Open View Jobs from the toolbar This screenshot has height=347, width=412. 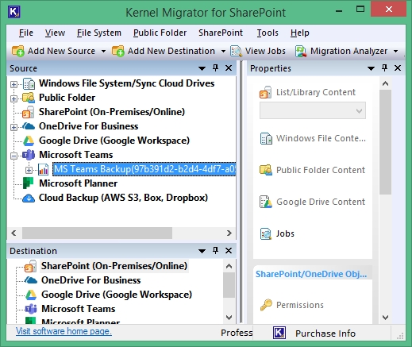tap(258, 51)
